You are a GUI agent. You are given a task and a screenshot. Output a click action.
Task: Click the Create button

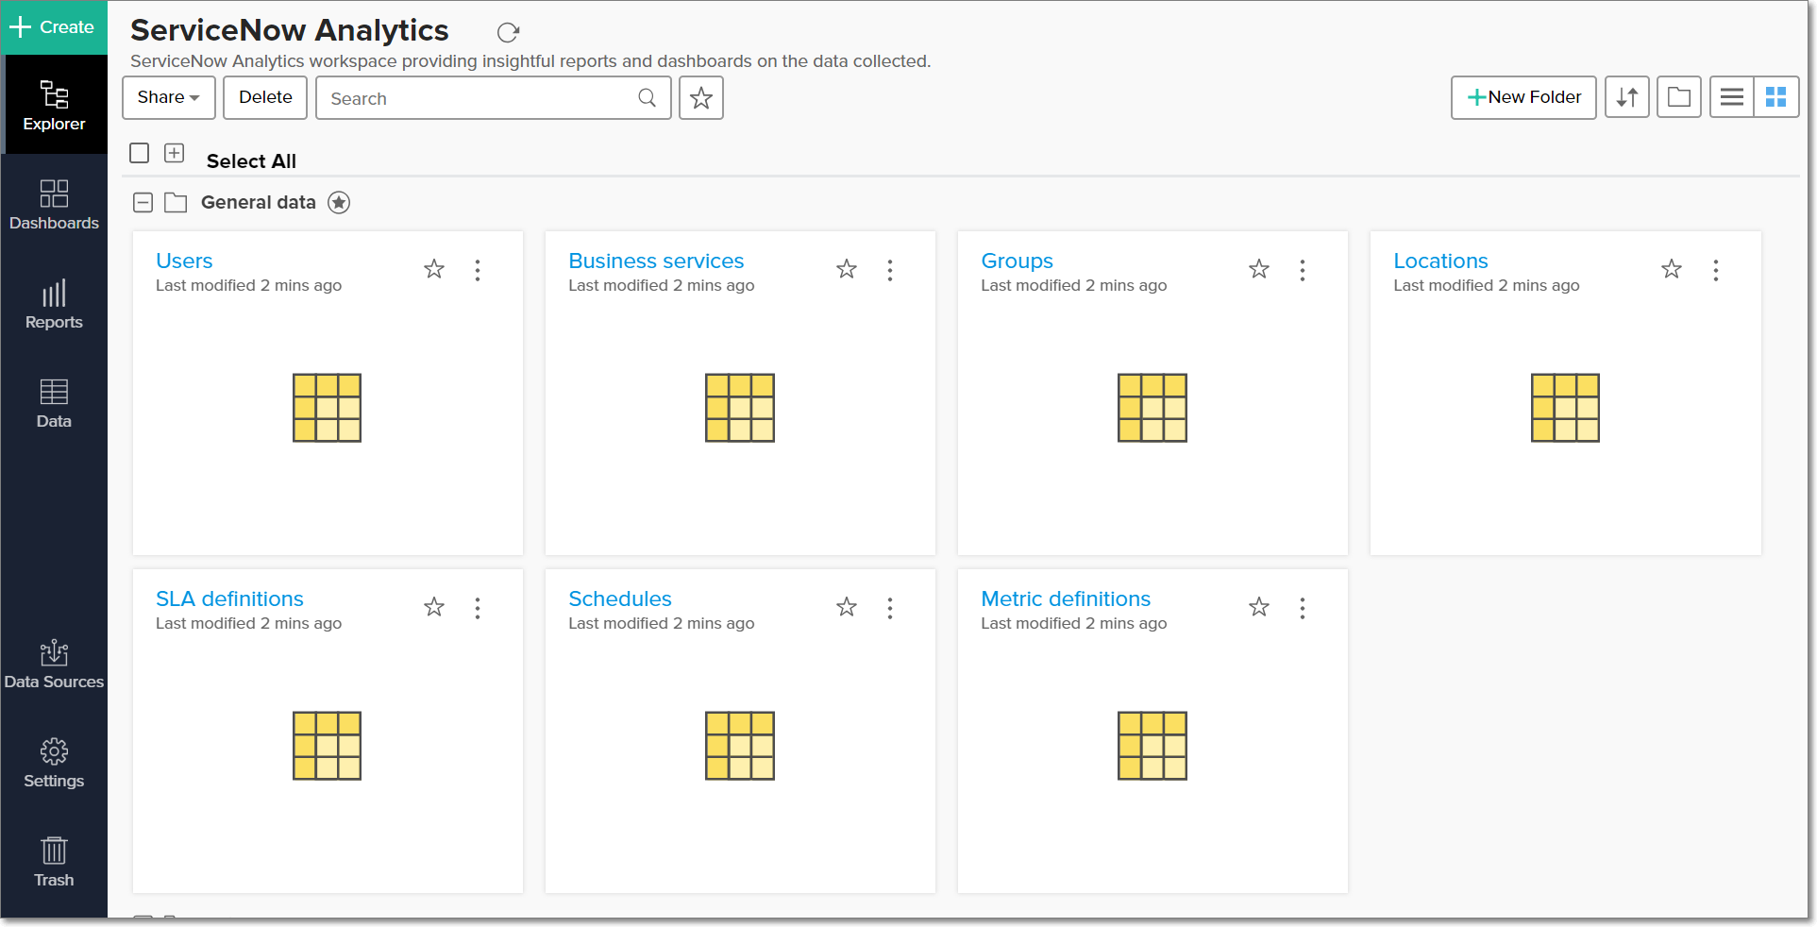point(54,27)
